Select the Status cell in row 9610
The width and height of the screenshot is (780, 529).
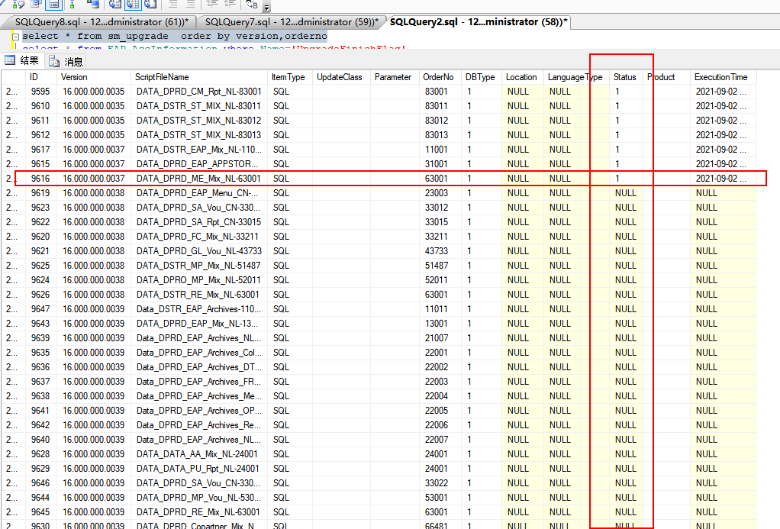coord(627,106)
